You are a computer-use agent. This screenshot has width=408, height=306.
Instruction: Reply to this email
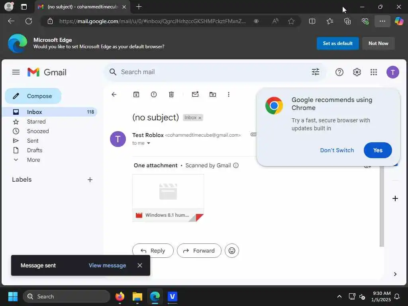point(153,251)
